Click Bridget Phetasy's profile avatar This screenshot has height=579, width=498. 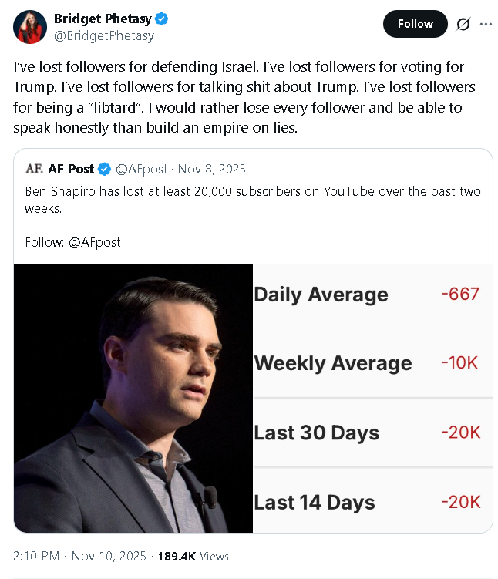tap(30, 26)
